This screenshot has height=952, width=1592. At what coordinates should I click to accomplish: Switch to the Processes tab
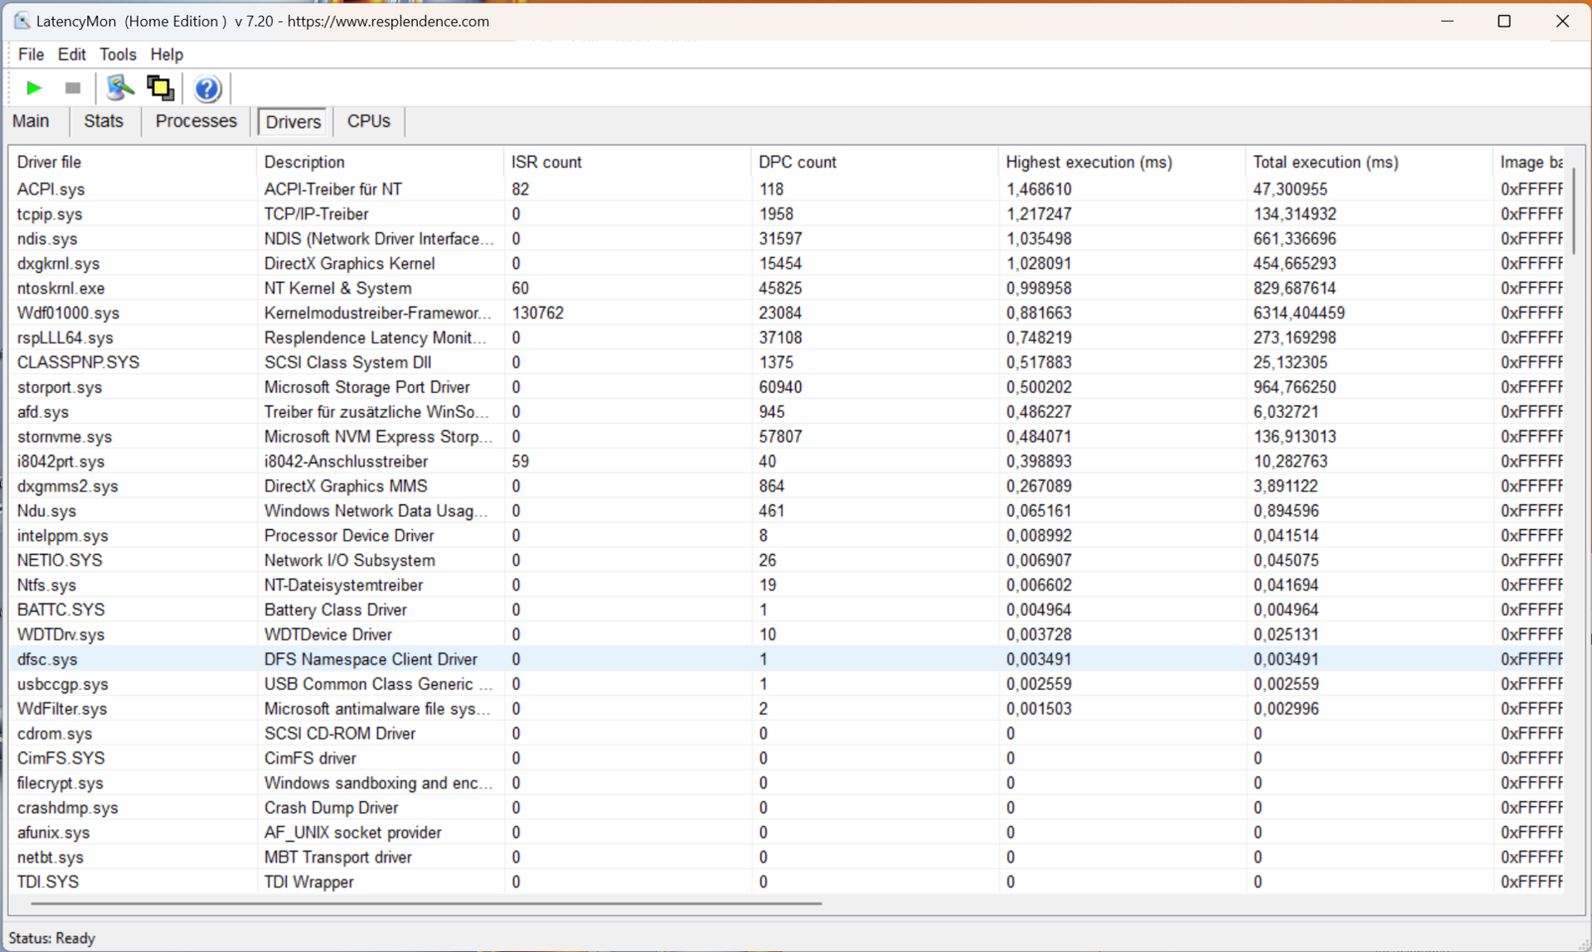pyautogui.click(x=196, y=121)
